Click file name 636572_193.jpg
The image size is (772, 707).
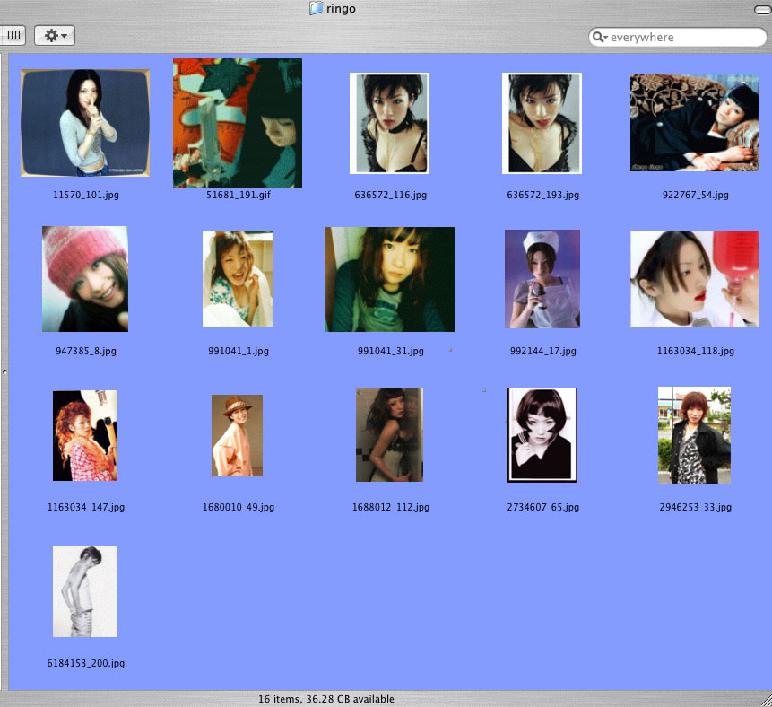point(543,195)
